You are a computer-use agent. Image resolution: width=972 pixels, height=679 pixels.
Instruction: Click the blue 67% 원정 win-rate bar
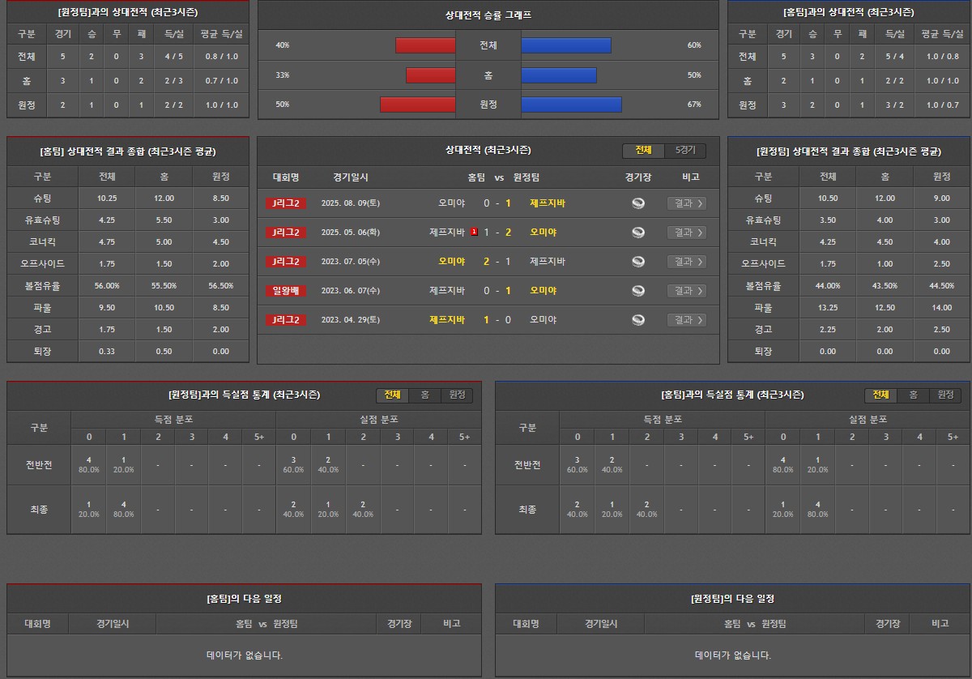[x=571, y=105]
